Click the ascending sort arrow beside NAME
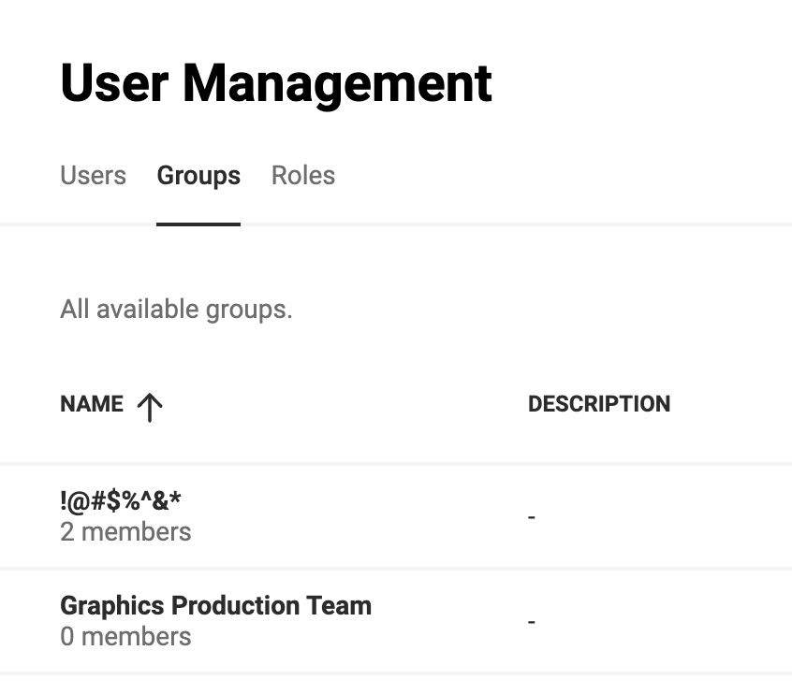 pyautogui.click(x=150, y=407)
